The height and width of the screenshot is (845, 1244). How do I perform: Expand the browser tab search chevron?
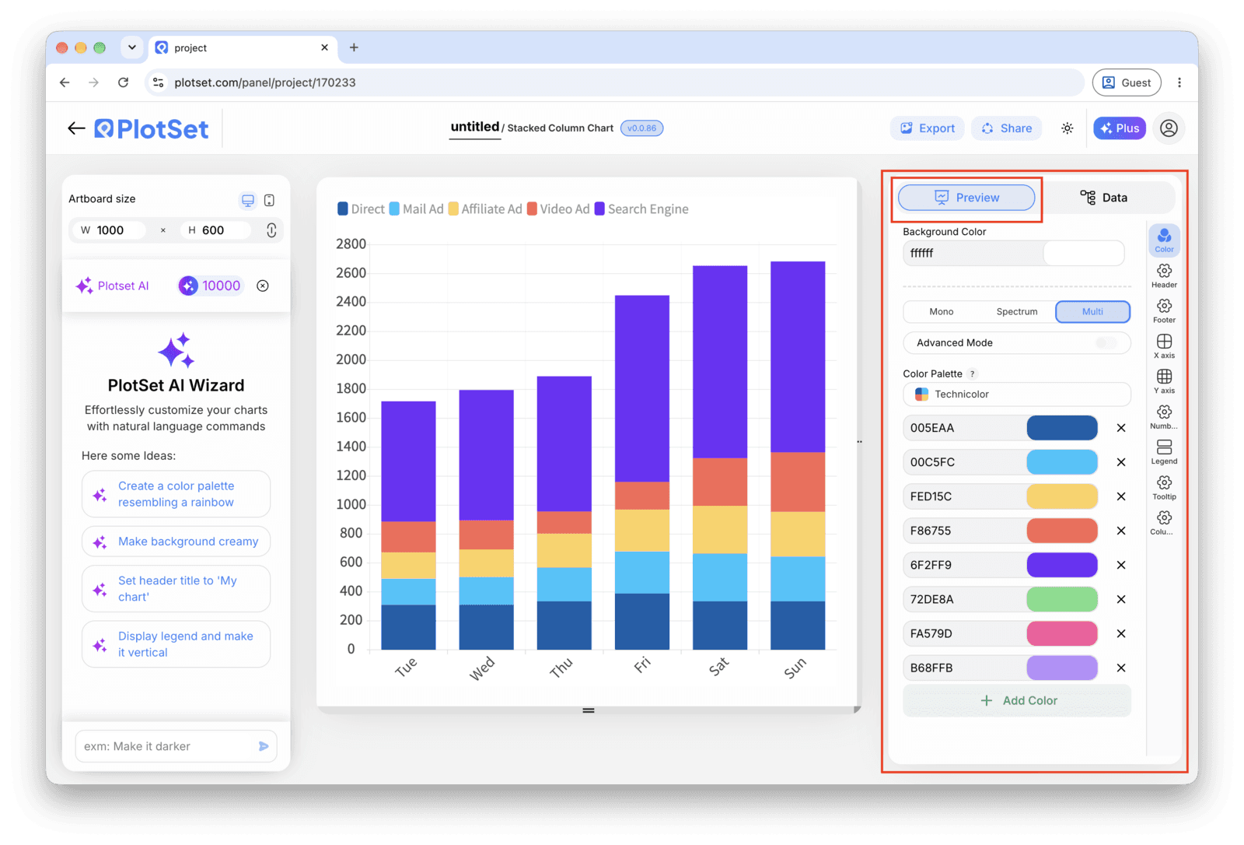(132, 47)
